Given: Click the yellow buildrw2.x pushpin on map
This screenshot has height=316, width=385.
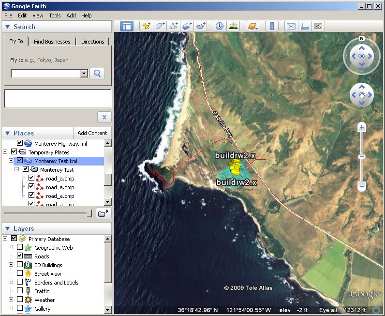Looking at the screenshot, I should pyautogui.click(x=235, y=167).
